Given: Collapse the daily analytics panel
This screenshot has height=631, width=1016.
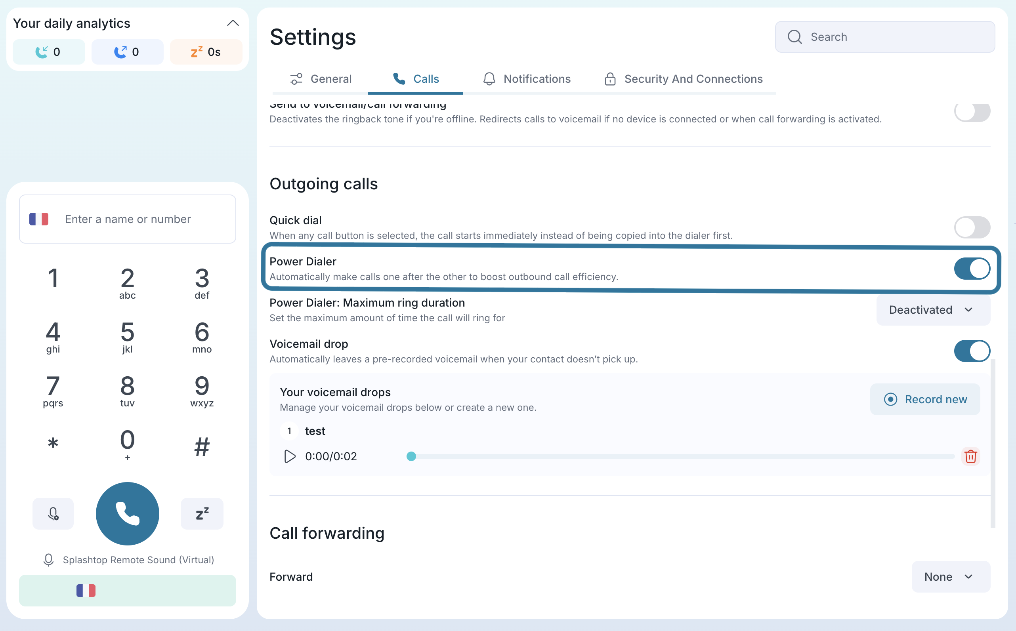Looking at the screenshot, I should click(x=233, y=23).
